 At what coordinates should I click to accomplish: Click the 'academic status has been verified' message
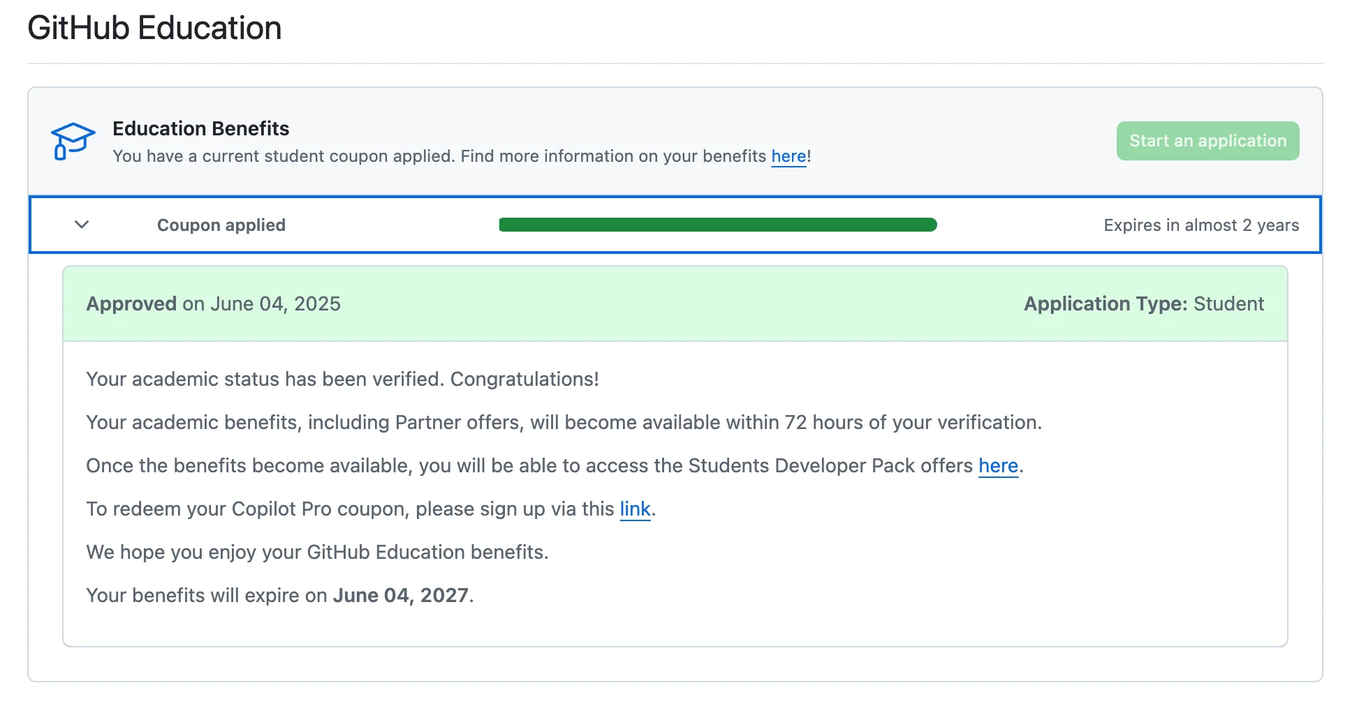pyautogui.click(x=342, y=380)
